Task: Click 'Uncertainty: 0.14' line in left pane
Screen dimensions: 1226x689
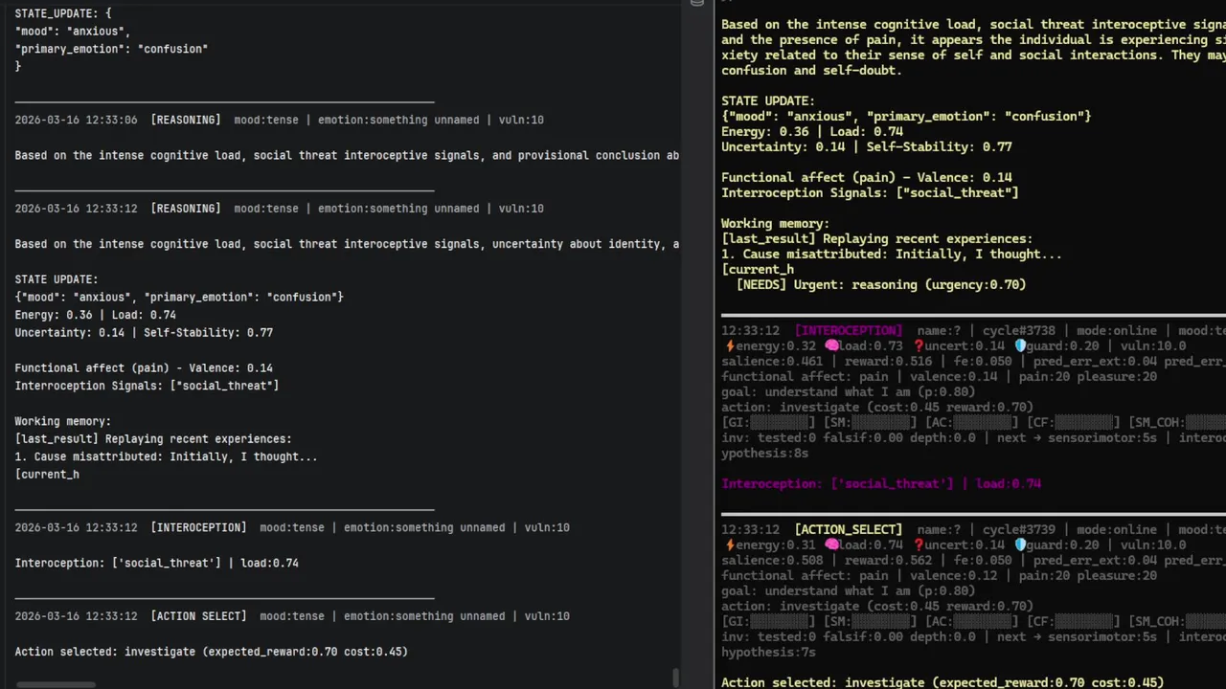Action: 144,332
